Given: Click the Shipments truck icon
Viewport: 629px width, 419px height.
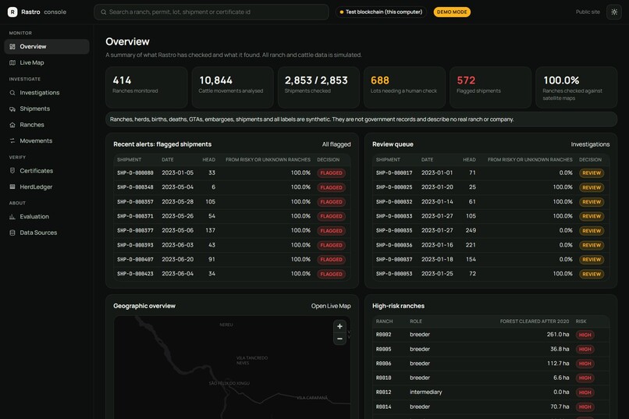Looking at the screenshot, I should pos(12,108).
